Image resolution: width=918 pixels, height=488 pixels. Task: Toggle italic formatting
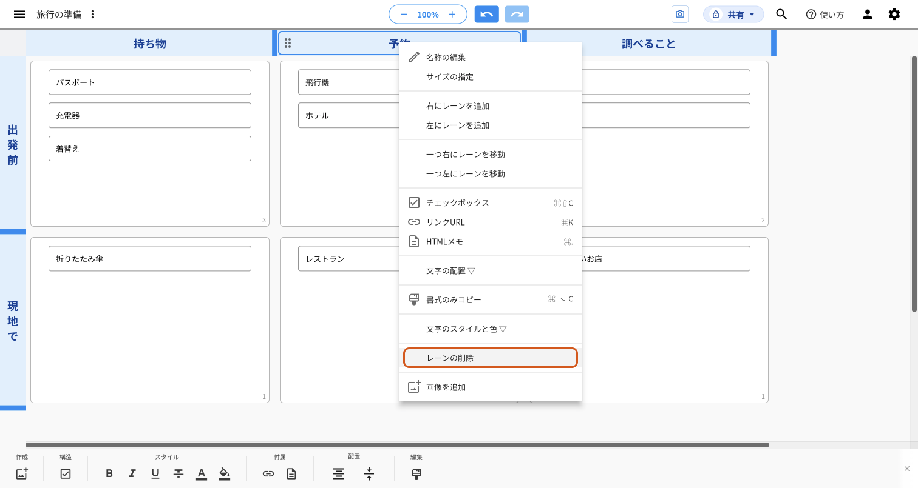[x=132, y=473]
